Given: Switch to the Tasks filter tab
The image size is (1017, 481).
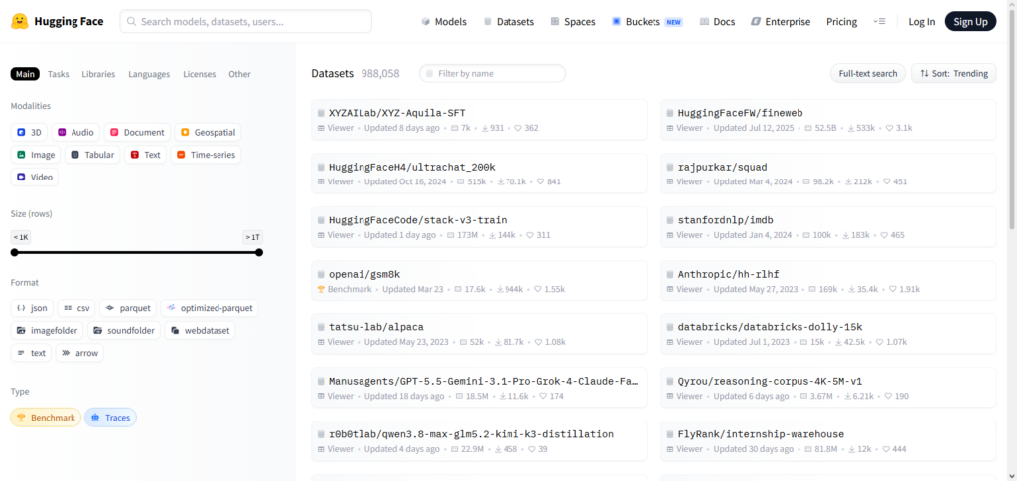Looking at the screenshot, I should 59,74.
